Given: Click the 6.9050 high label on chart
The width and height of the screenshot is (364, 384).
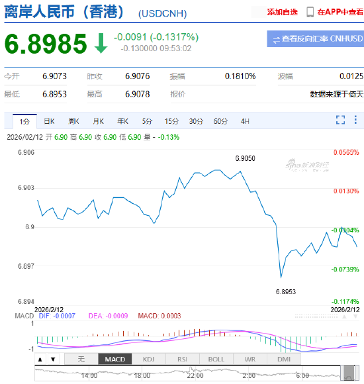Looking at the screenshot, I should pos(246,158).
